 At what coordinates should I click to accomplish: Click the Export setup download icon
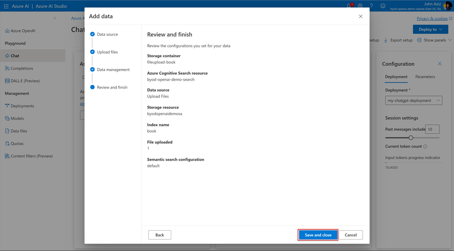point(386,40)
